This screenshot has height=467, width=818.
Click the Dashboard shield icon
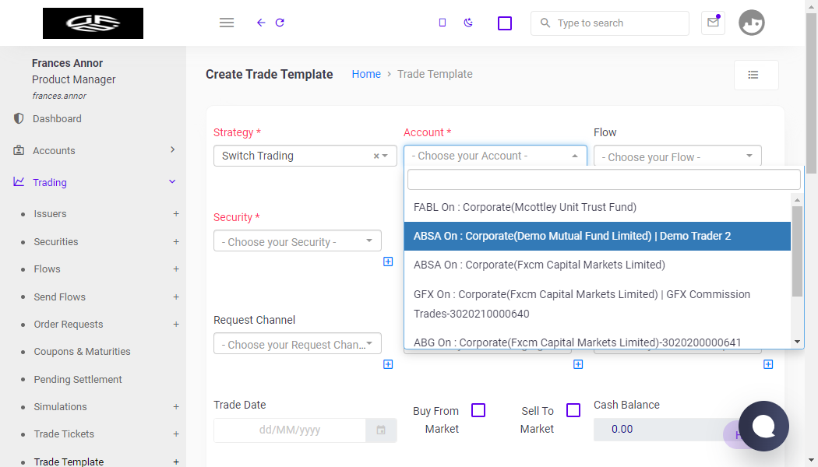(x=19, y=118)
